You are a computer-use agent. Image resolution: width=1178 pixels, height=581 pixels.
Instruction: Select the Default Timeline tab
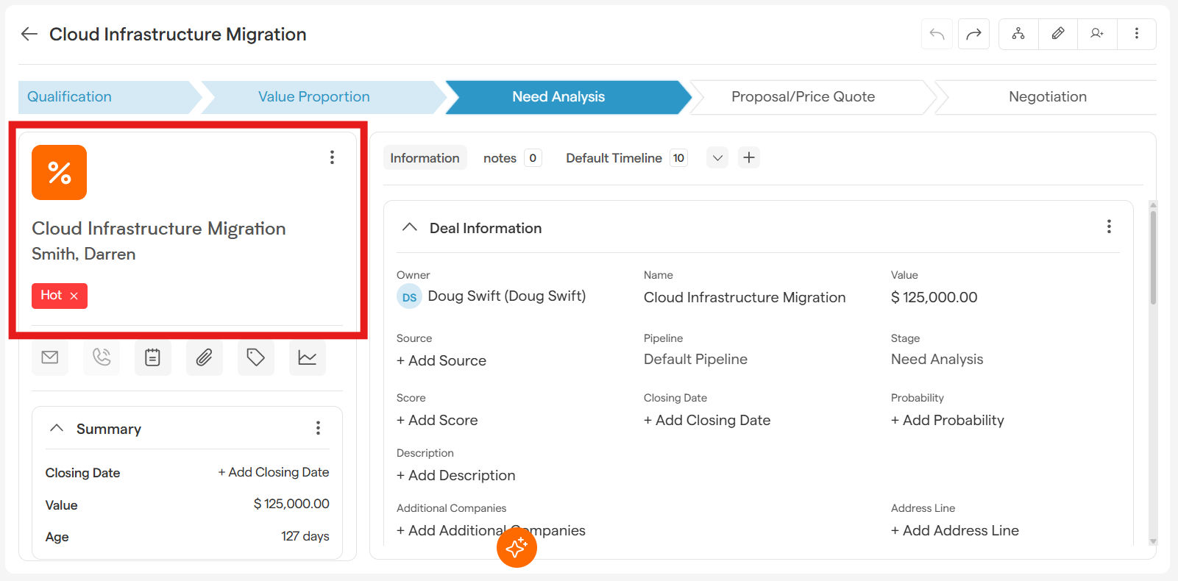tap(614, 158)
